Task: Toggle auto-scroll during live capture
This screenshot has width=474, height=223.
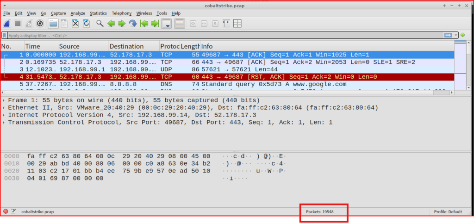Action: (x=167, y=24)
